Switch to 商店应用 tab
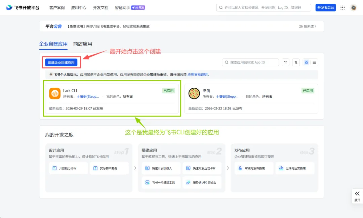The height and width of the screenshot is (218, 363). pyautogui.click(x=83, y=44)
